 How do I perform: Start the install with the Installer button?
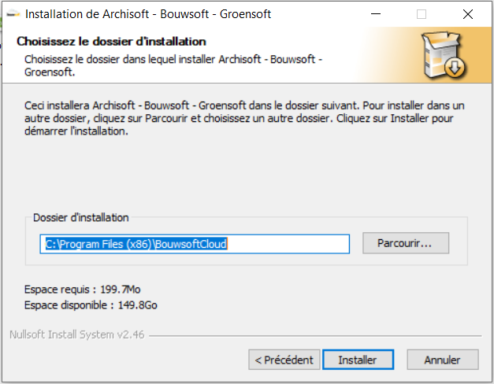[358, 360]
